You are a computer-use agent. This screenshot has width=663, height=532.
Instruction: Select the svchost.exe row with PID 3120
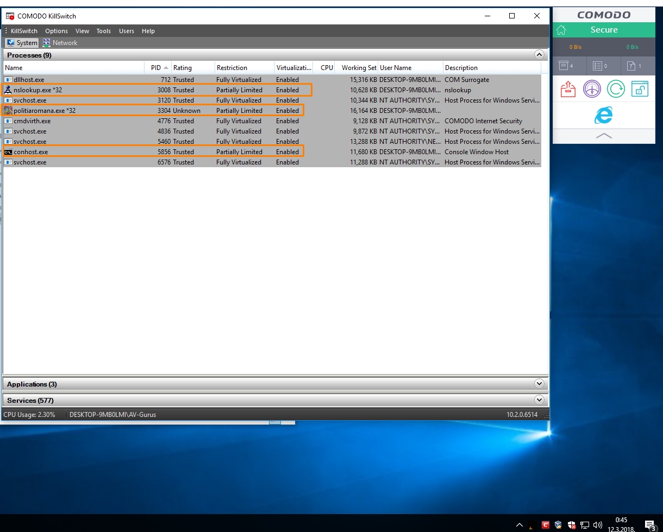[272, 100]
